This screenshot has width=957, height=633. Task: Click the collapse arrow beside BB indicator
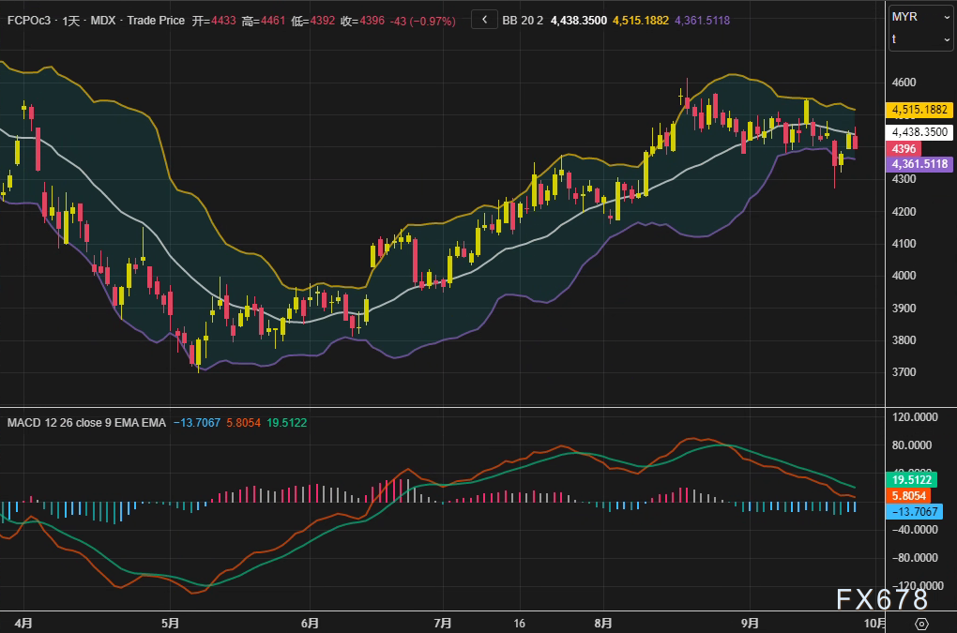(x=484, y=19)
